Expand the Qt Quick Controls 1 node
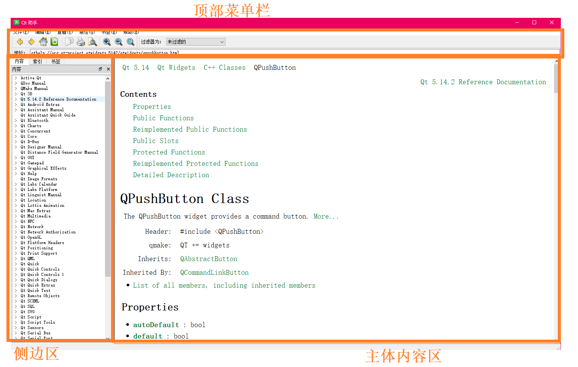 click(16, 274)
